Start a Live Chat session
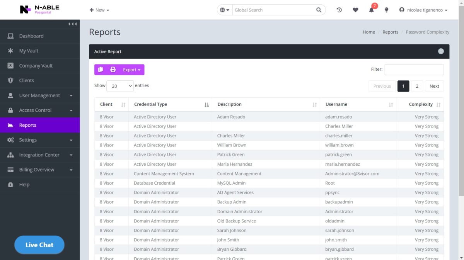Screen dimensions: 464x260 (x=39, y=245)
